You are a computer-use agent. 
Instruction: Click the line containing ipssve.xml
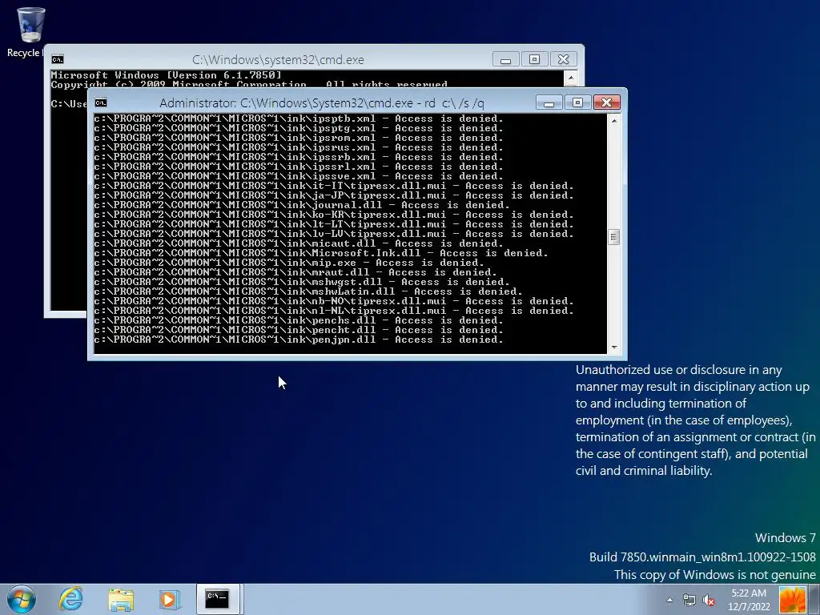click(x=299, y=176)
